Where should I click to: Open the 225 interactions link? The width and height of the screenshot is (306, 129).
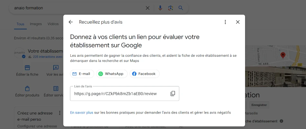(x=48, y=57)
